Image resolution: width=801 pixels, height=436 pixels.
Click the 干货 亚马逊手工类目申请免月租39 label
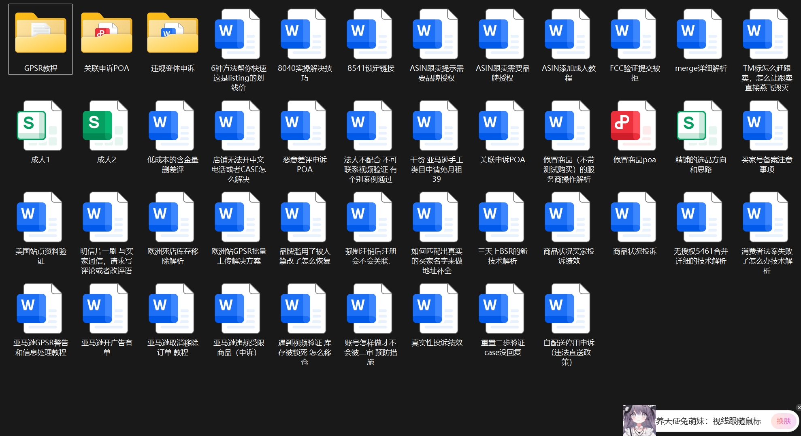(437, 169)
